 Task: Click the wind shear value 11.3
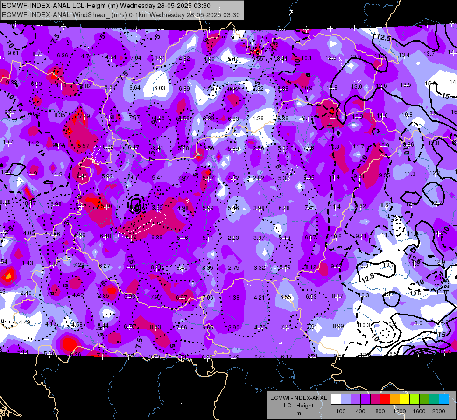[x=409, y=174]
